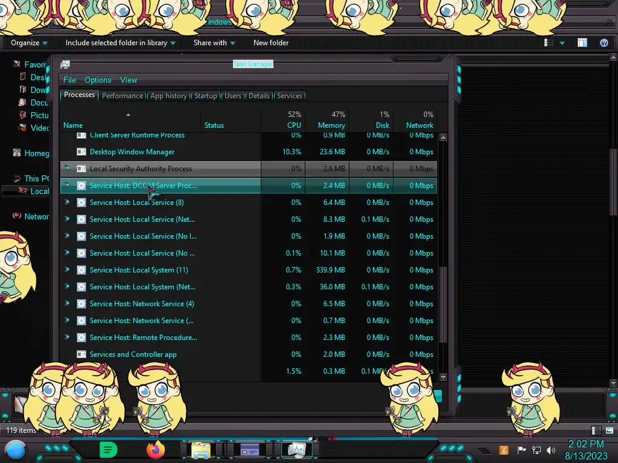
Task: Open the view options dropdown arrow
Action: click(x=562, y=43)
